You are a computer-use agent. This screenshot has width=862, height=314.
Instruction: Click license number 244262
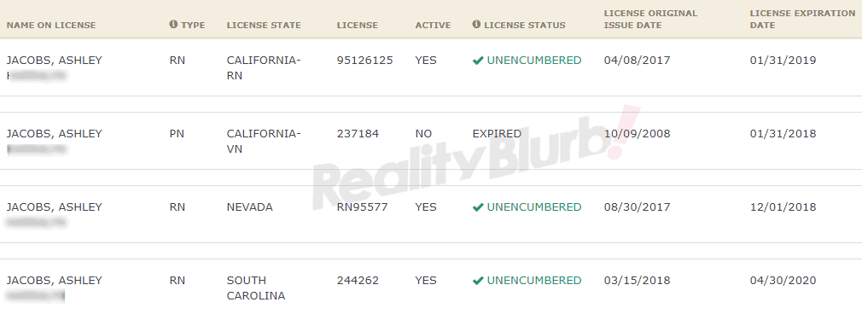pyautogui.click(x=358, y=281)
